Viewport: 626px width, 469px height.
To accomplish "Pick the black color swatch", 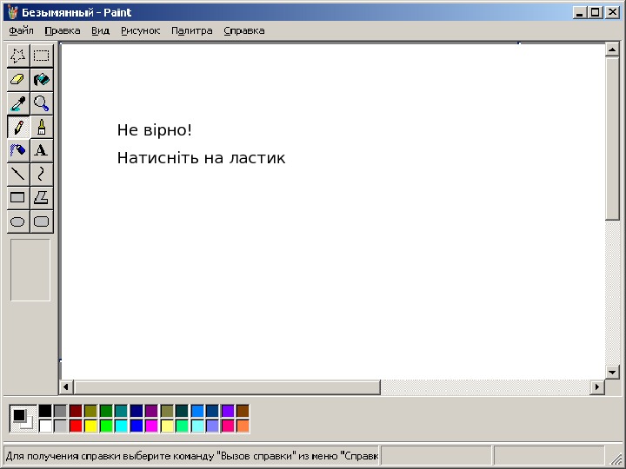I will pos(45,411).
